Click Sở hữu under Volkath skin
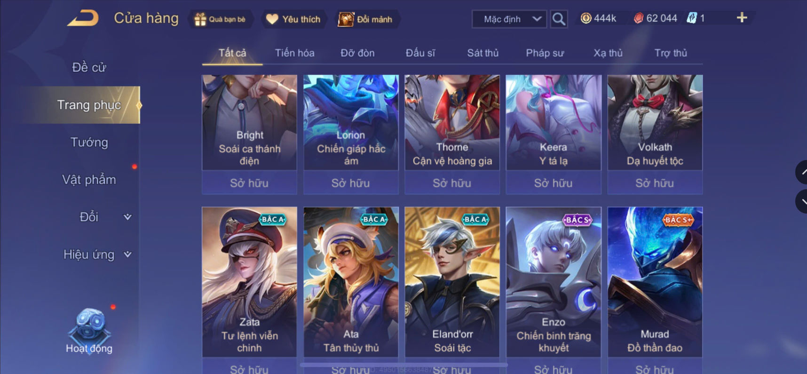The width and height of the screenshot is (807, 374). 655,183
